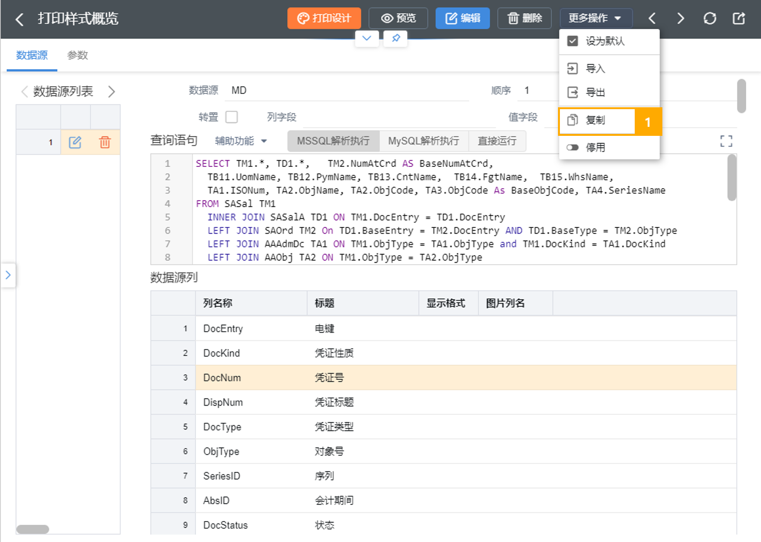
Task: Click the 编辑 edit button
Action: click(x=462, y=18)
